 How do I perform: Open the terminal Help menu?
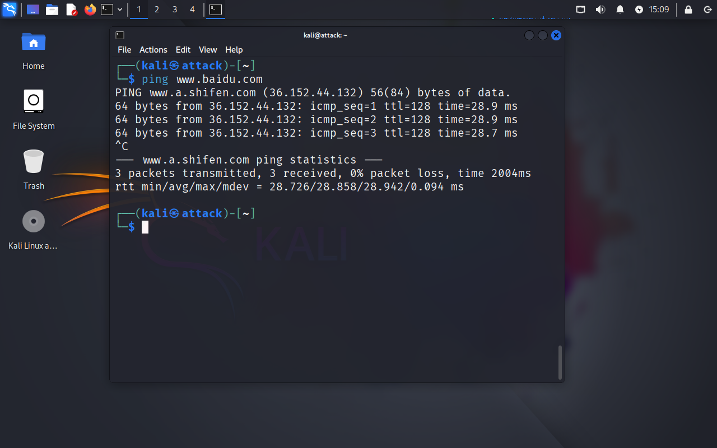pyautogui.click(x=234, y=50)
